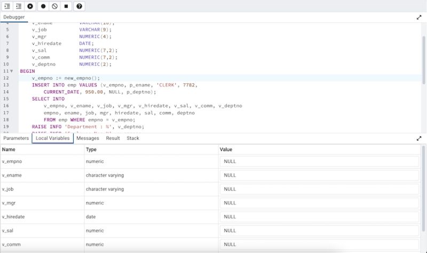Image resolution: width=427 pixels, height=253 pixels.
Task: Collapse the BEGIN block fold arrow on line 11
Action: (11, 71)
